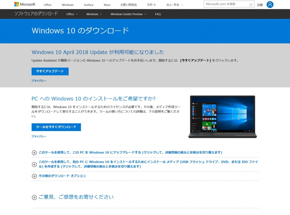The image size is (290, 215).
Task: Click the Microsoft logo
Action: pyautogui.click(x=25, y=5)
